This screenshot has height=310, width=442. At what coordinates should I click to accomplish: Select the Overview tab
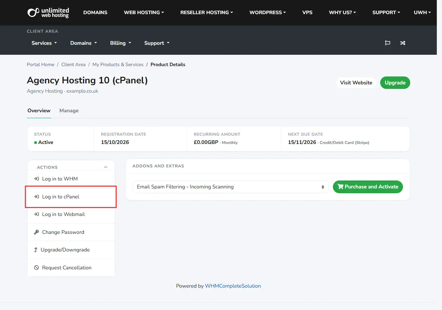[39, 111]
